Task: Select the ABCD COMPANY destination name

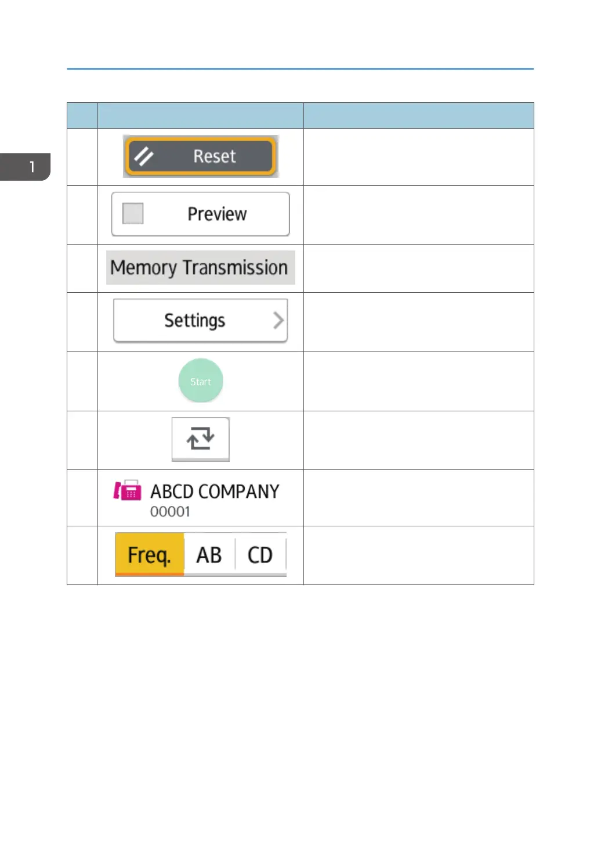Action: (215, 491)
